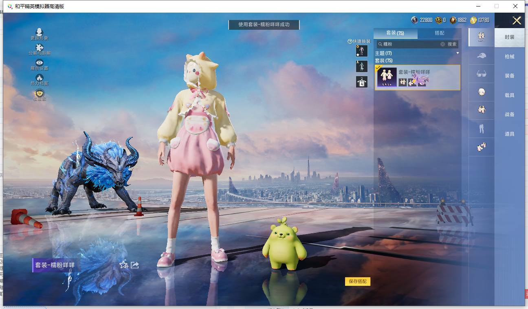Open the 战备 menu tab
This screenshot has height=309, width=528.
(510, 114)
